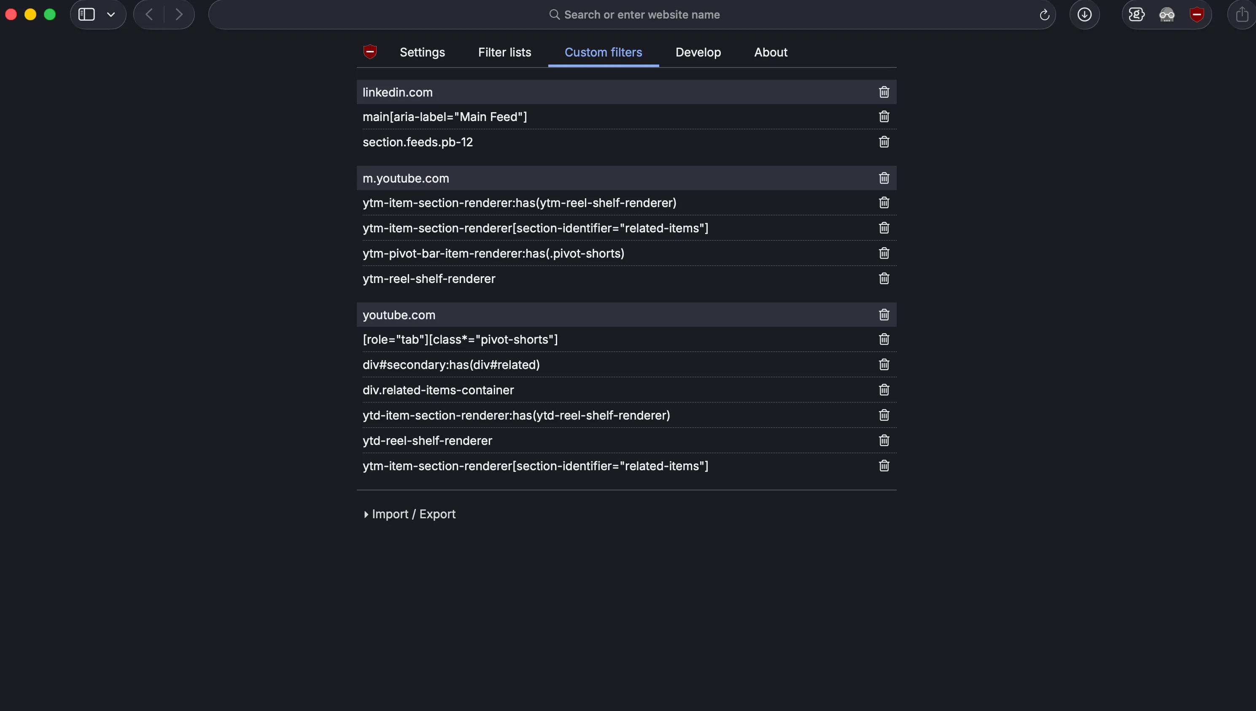Open the Share menu
This screenshot has width=1256, height=711.
(x=1241, y=14)
